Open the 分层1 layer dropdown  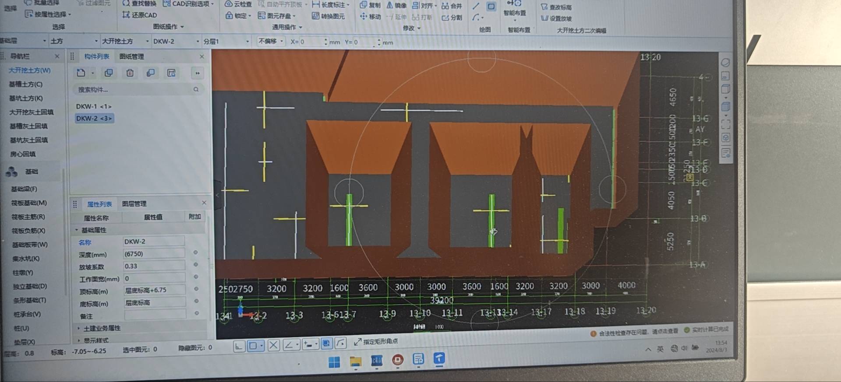coord(226,41)
